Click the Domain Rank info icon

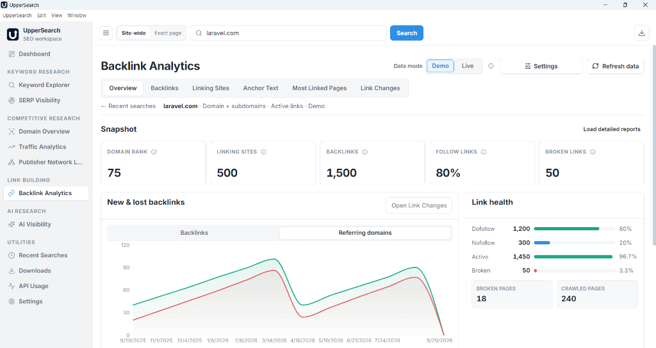tap(154, 152)
